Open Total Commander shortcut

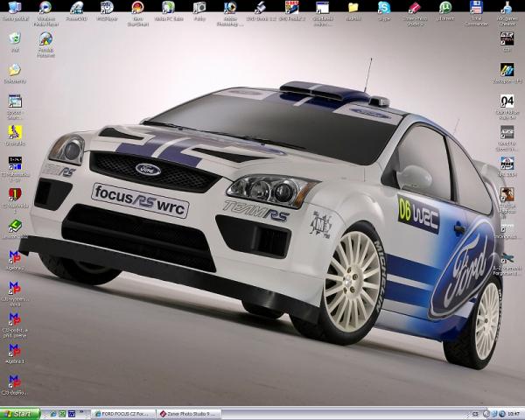[476, 9]
